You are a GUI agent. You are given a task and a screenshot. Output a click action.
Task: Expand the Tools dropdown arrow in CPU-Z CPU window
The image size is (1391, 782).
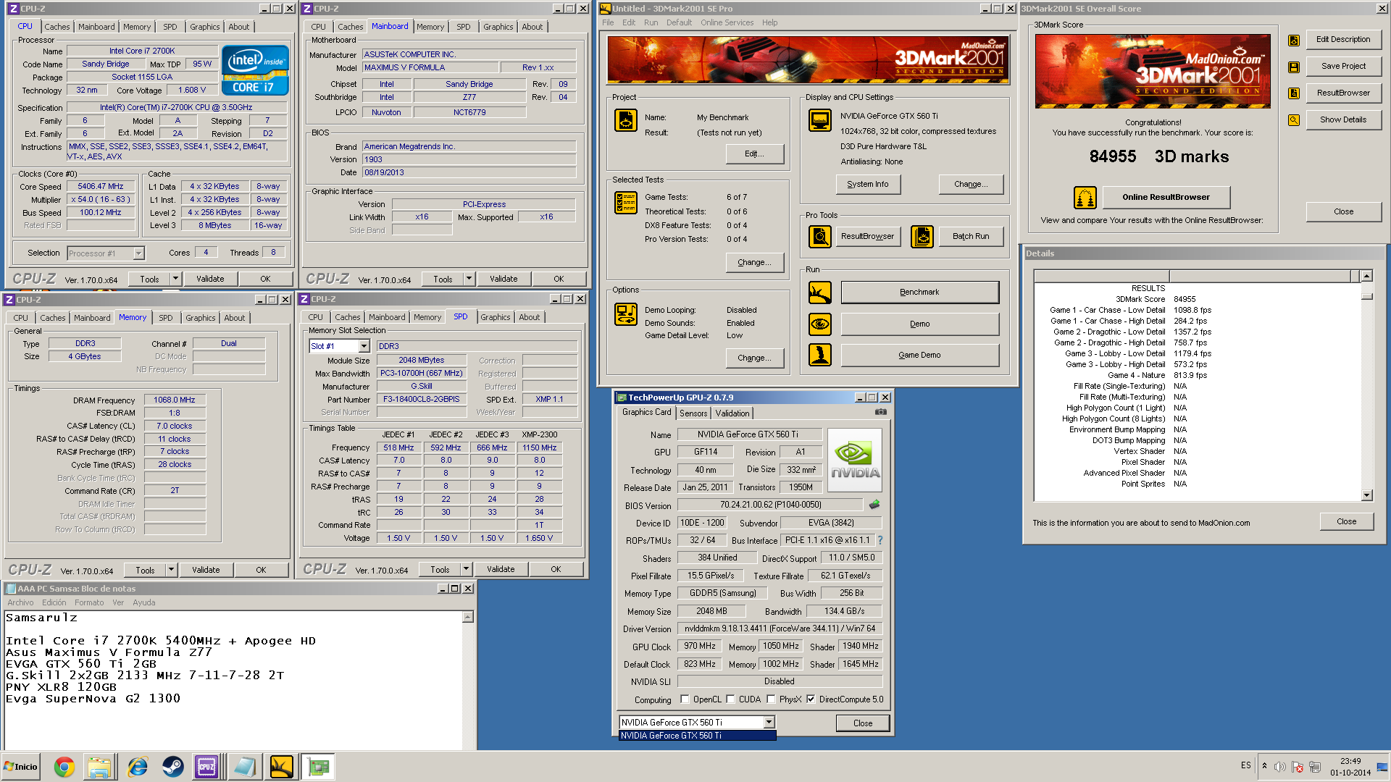point(175,279)
